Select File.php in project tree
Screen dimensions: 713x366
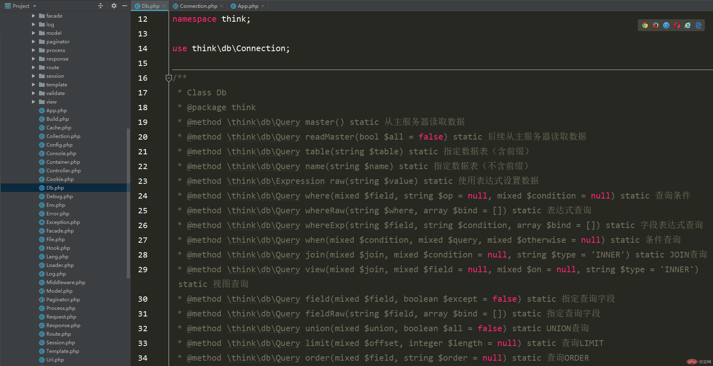coord(52,239)
